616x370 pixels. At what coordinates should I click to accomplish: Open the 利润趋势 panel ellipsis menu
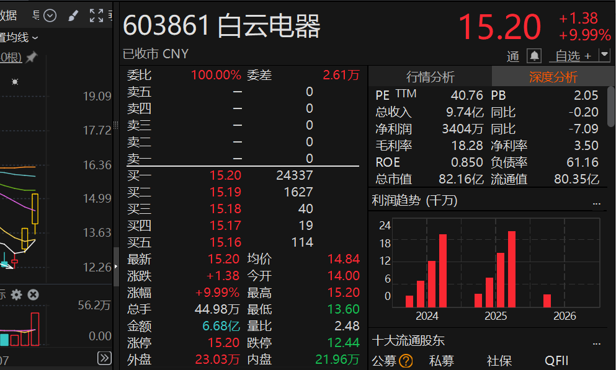point(597,203)
